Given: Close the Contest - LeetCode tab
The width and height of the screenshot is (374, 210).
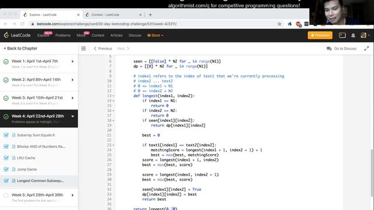Looking at the screenshot, I should [x=140, y=15].
